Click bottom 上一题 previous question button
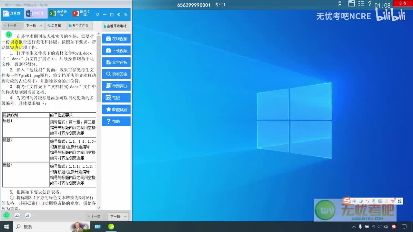Screen dimensions: 413x232 click(96, 217)
